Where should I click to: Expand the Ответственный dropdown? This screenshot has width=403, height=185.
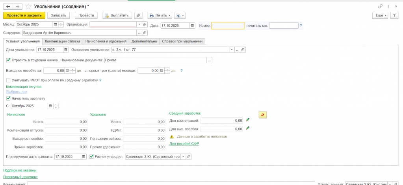tap(390, 184)
